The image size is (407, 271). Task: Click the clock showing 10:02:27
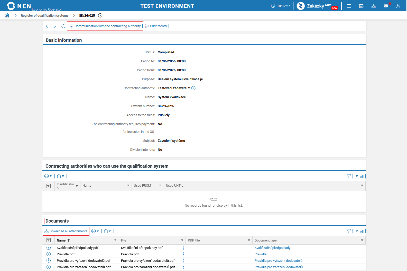click(280, 6)
